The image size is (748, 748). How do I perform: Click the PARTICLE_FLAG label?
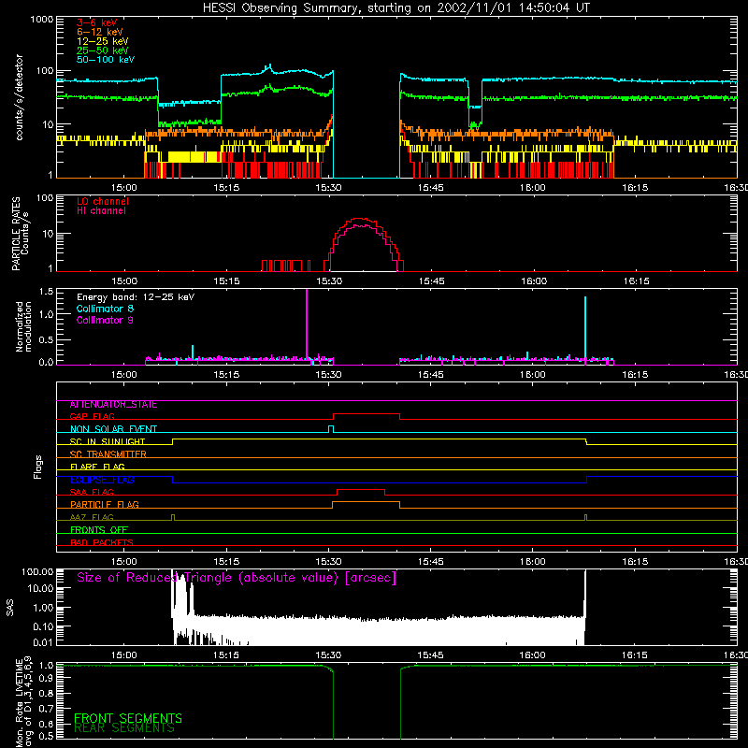[105, 504]
